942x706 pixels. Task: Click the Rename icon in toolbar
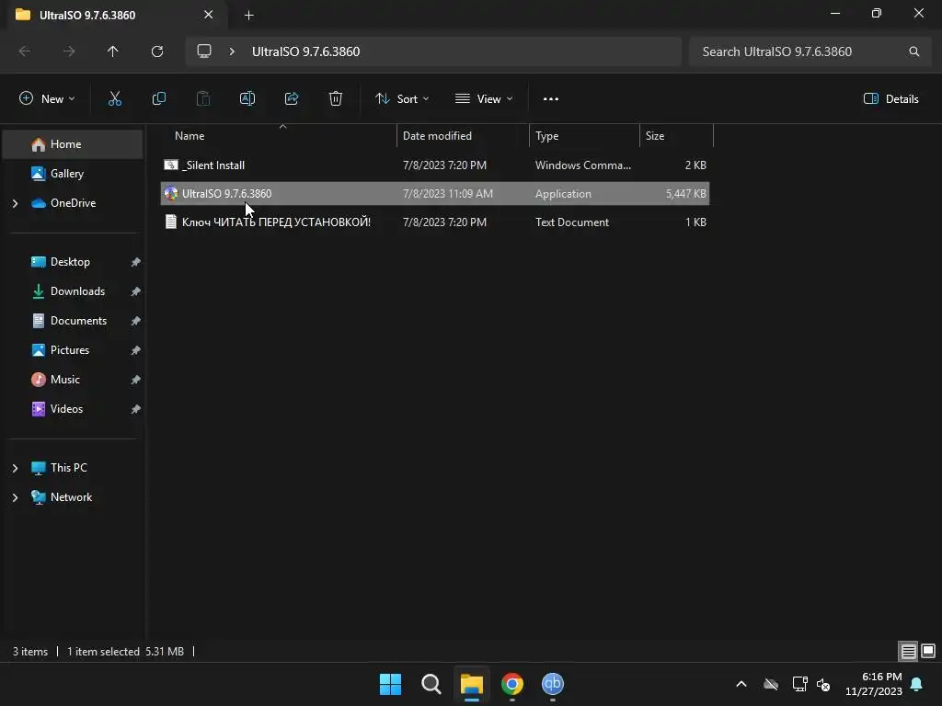pos(247,99)
